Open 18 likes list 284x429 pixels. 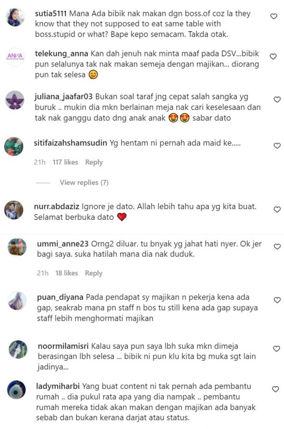click(66, 273)
